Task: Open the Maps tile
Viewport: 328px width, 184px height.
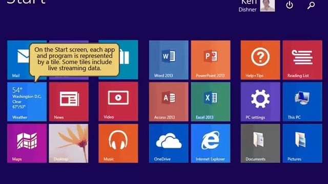Action: [27, 143]
